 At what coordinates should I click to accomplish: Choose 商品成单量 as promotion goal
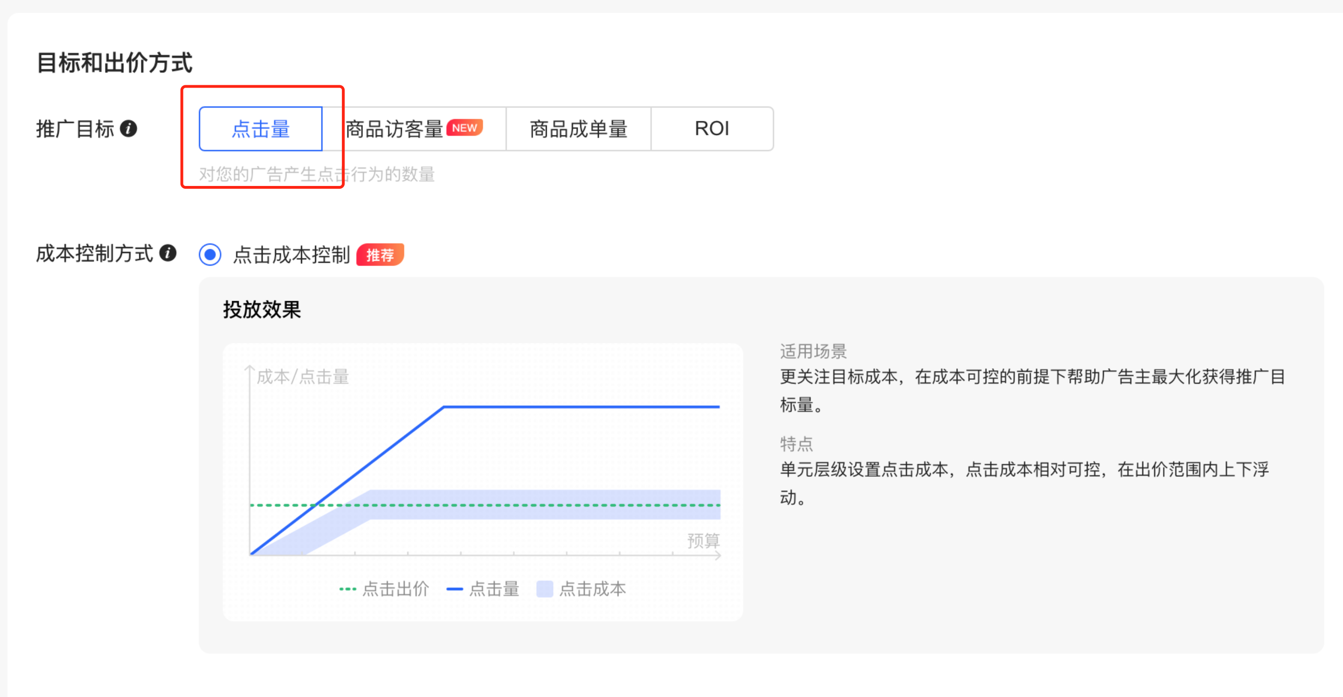coord(579,129)
